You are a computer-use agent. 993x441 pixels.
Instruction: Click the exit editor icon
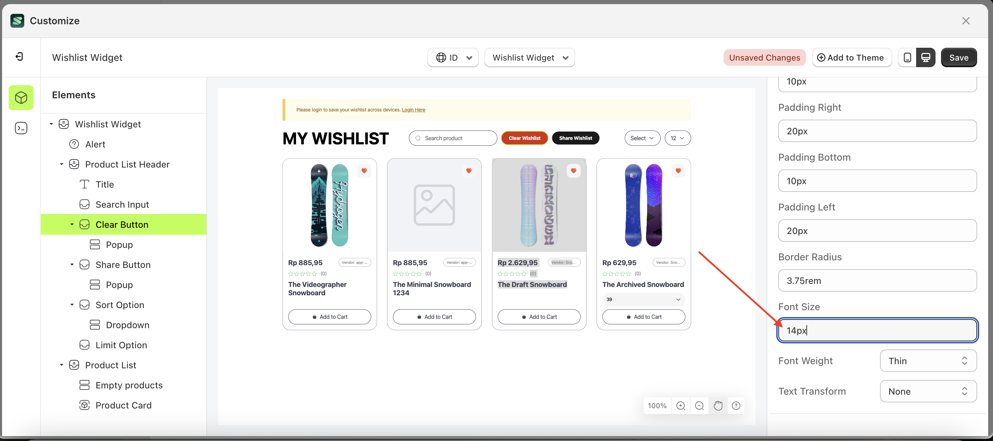[x=19, y=57]
